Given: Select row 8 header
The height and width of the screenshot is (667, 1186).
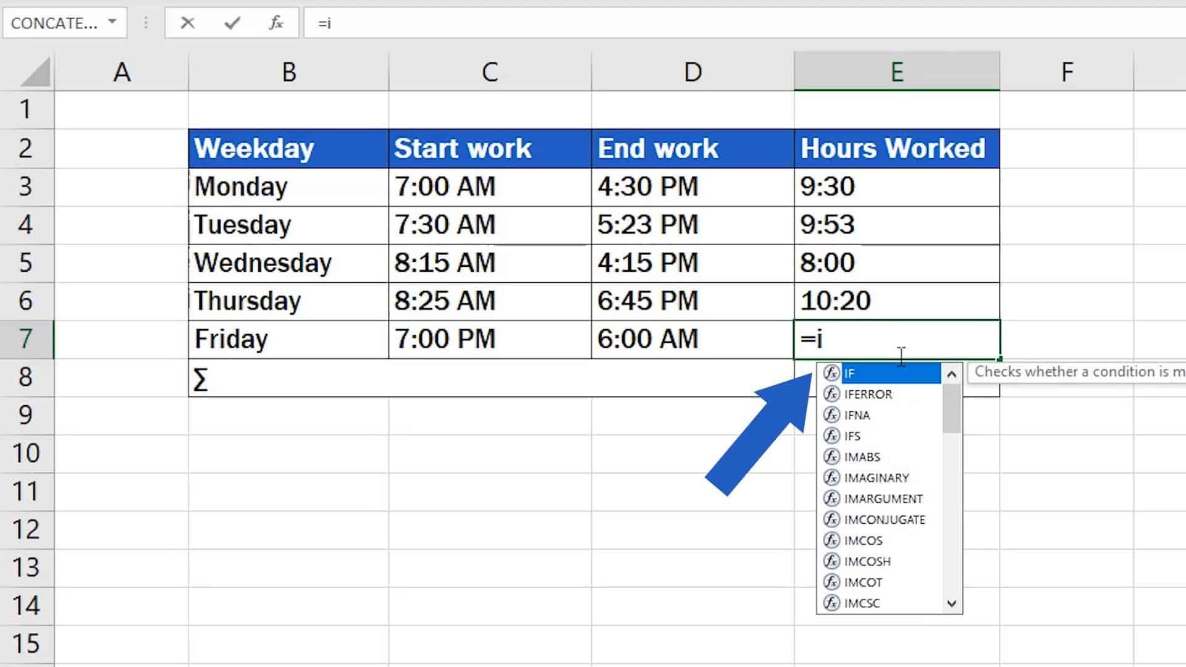Looking at the screenshot, I should (27, 377).
